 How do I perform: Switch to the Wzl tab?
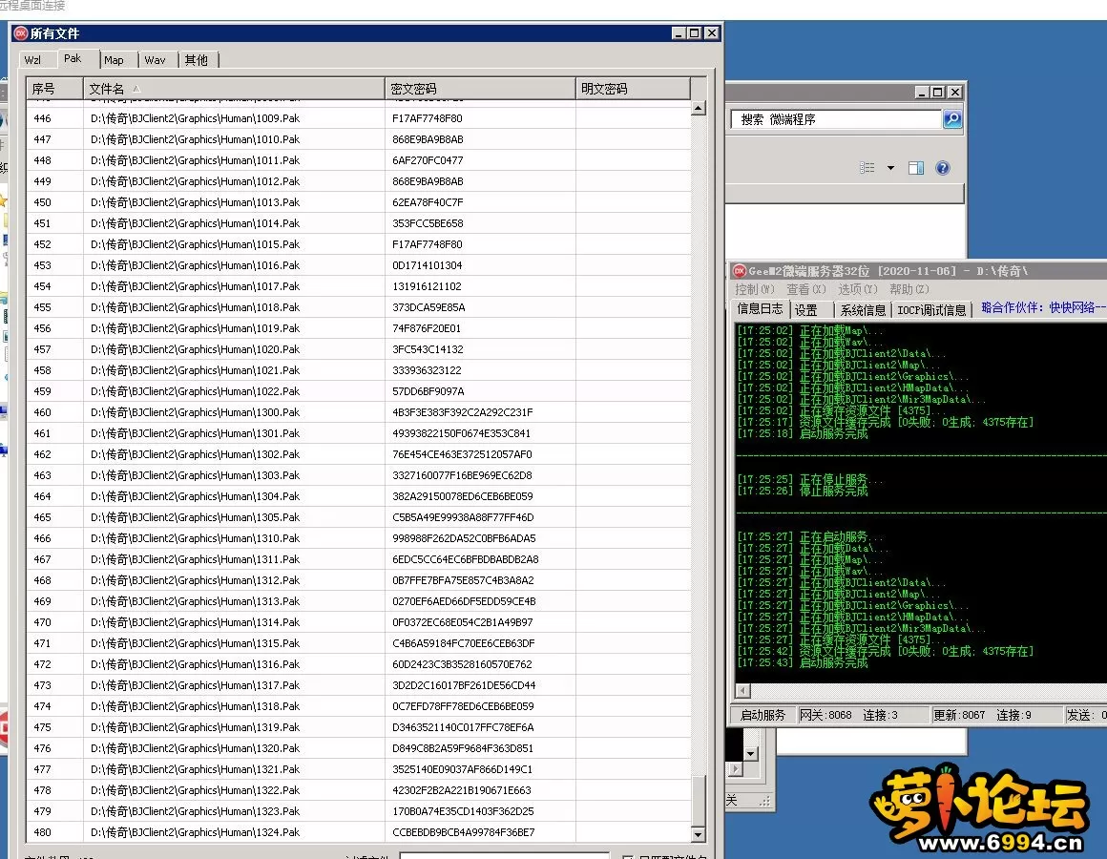click(x=33, y=60)
